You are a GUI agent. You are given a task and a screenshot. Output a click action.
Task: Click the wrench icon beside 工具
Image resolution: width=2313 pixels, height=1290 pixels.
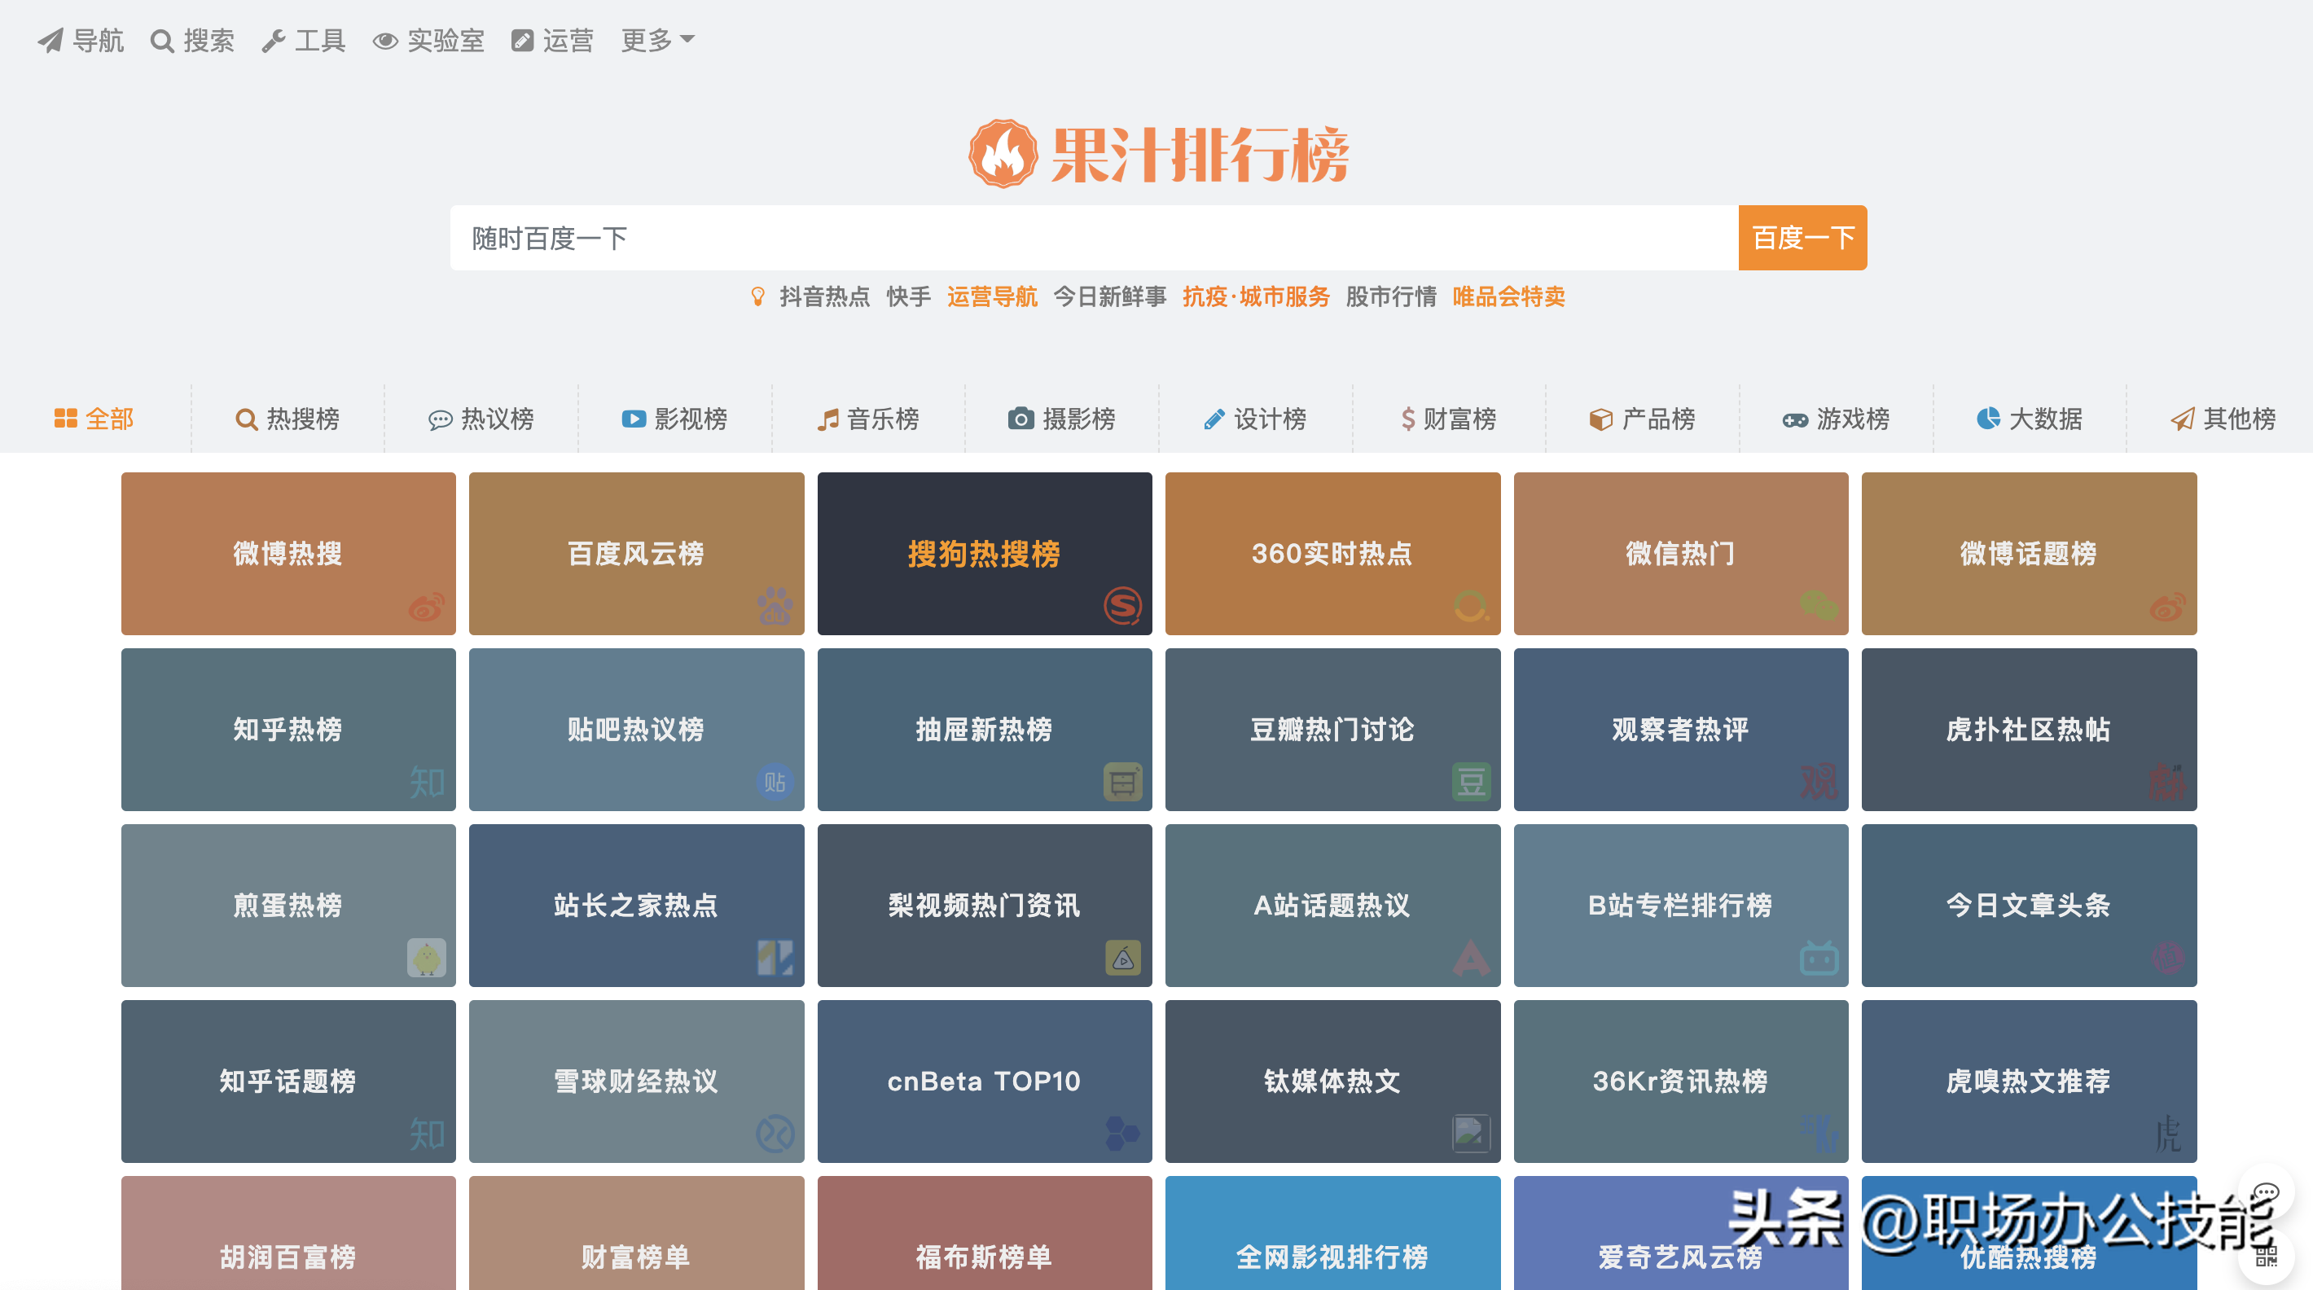point(274,42)
